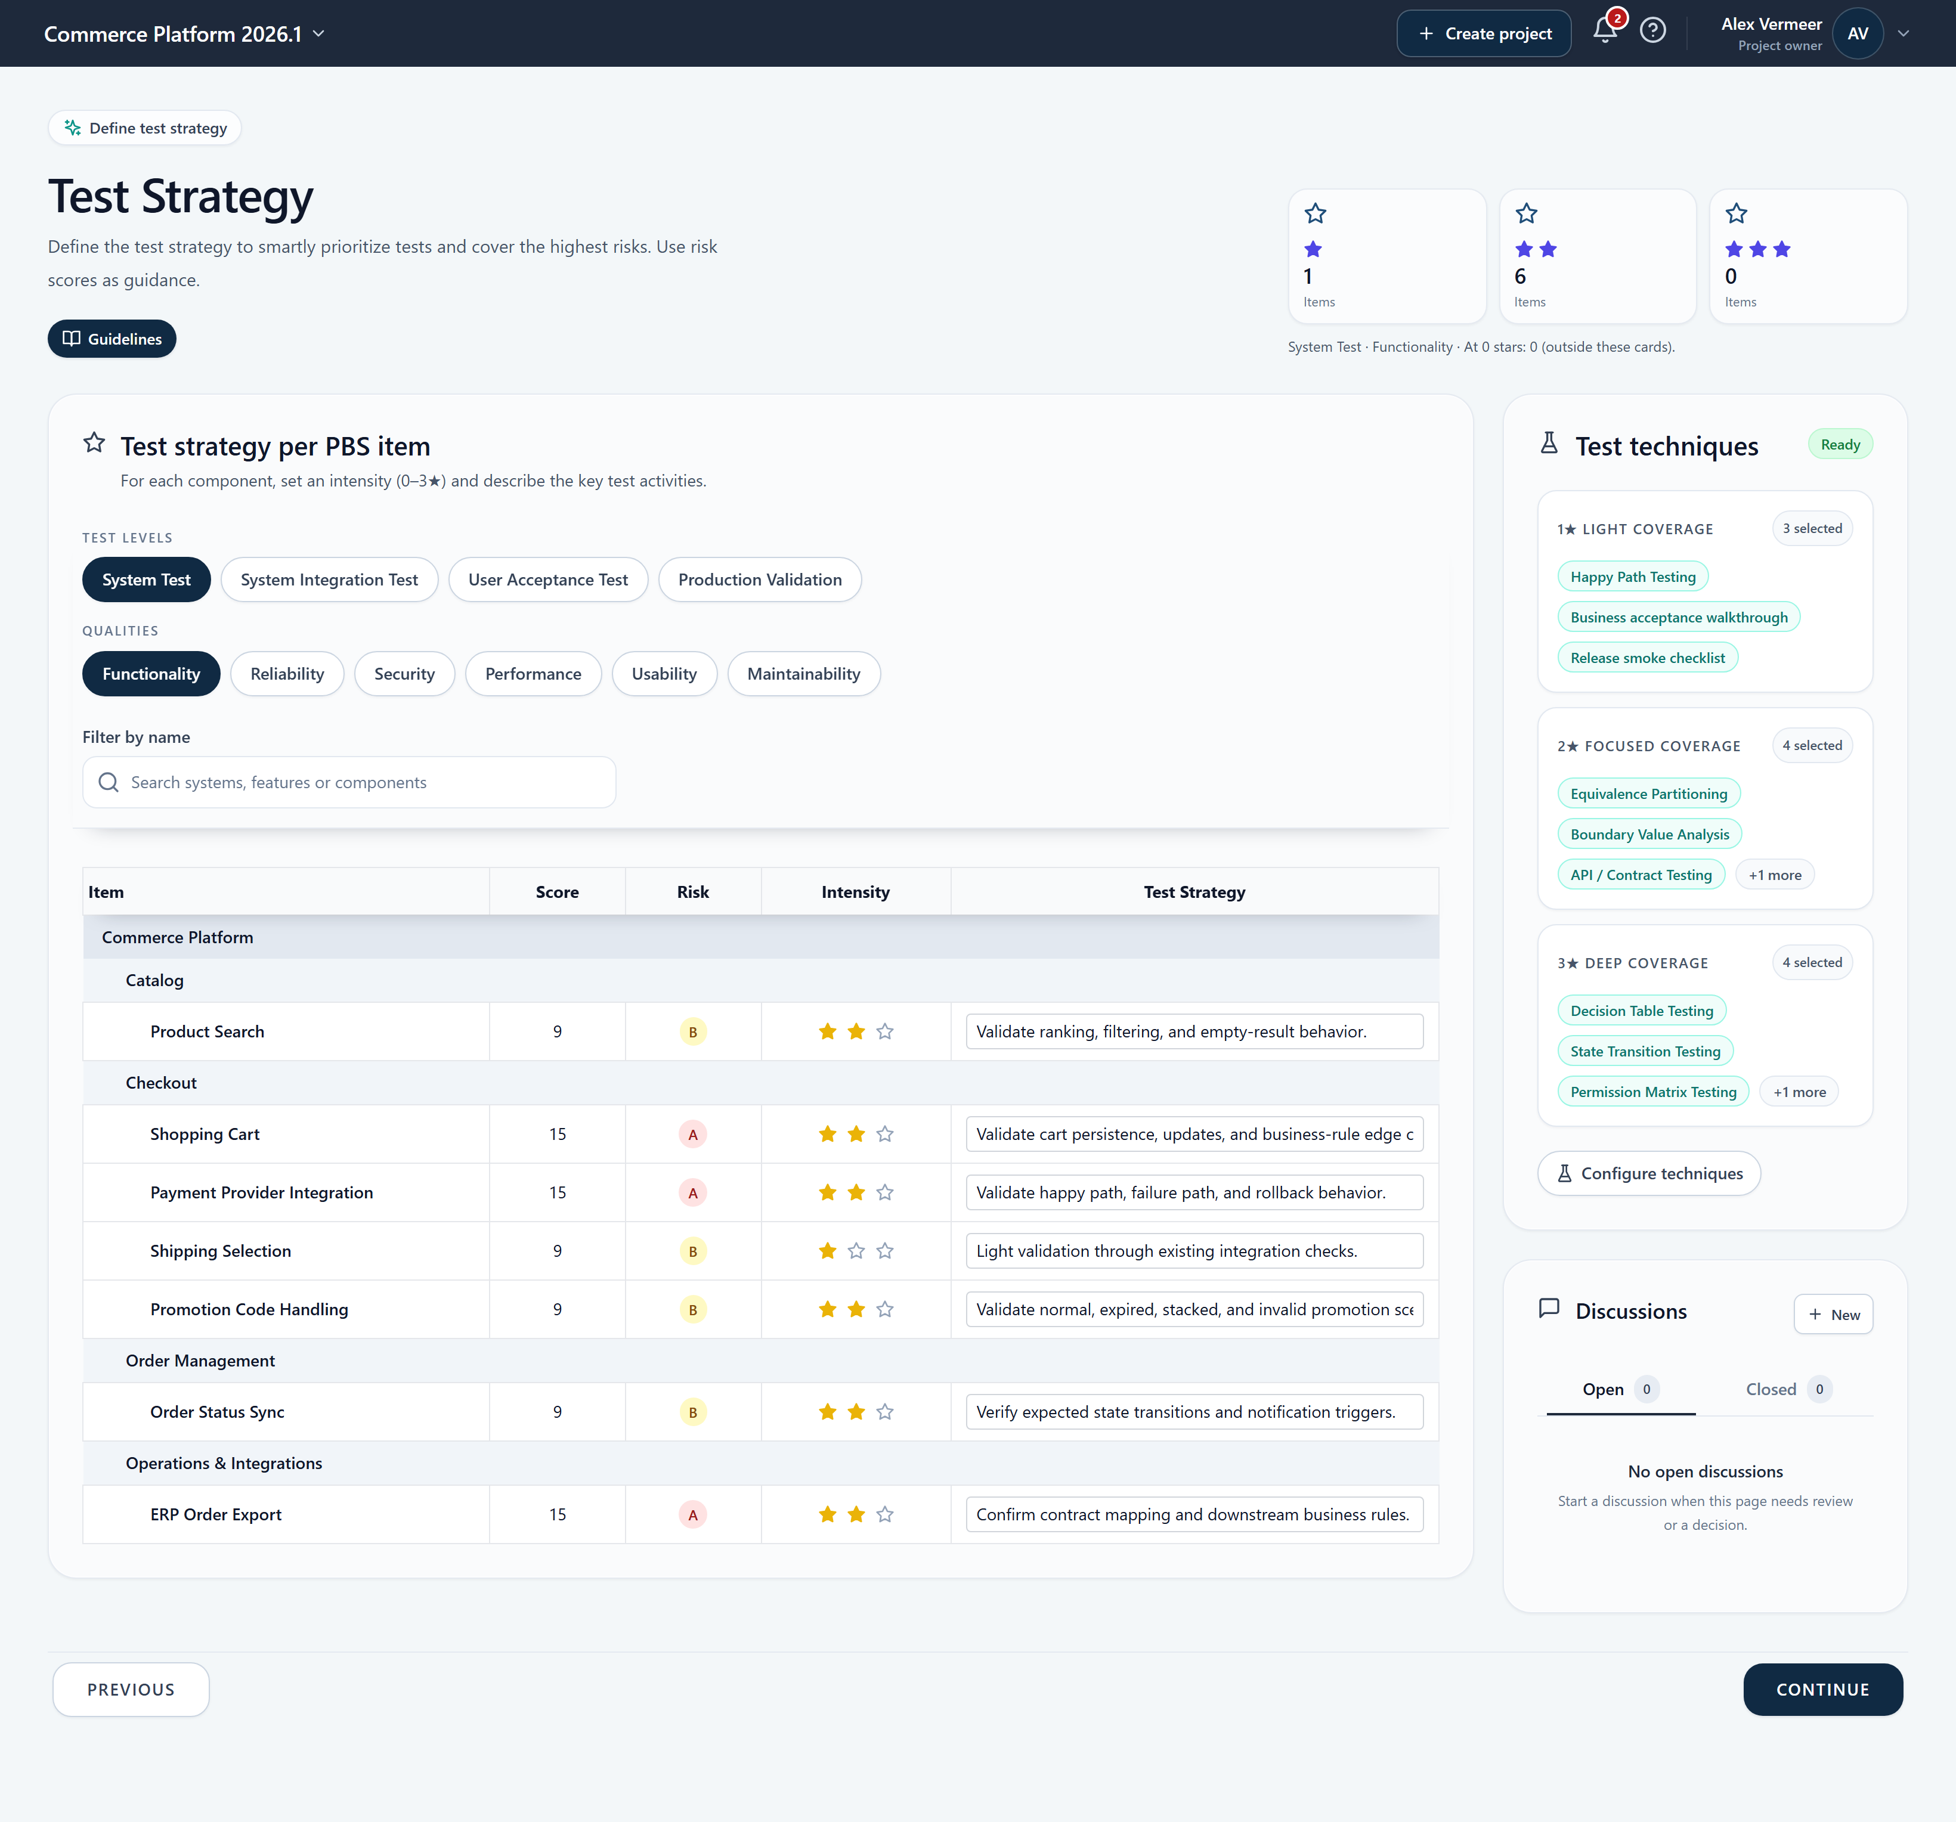Image resolution: width=1956 pixels, height=1822 pixels.
Task: Set Shopping Cart intensity to one star
Action: pyautogui.click(x=828, y=1133)
